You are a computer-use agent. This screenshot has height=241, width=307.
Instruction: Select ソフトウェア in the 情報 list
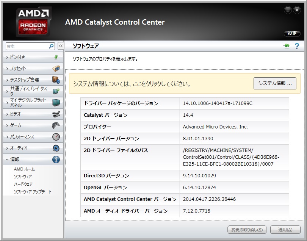[23, 177]
